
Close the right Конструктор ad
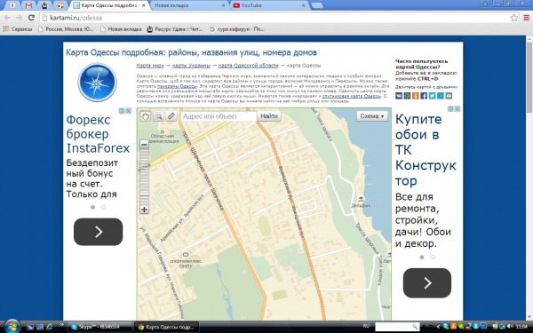point(457,108)
